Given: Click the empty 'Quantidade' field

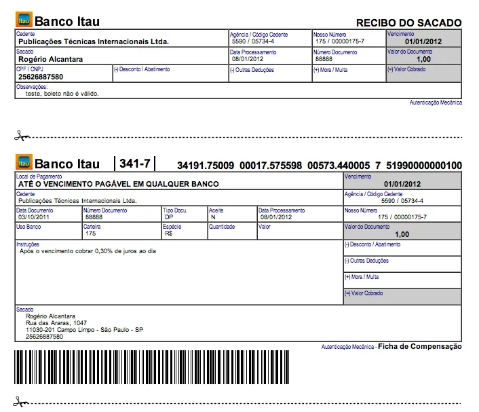Looking at the screenshot, I should [x=233, y=231].
